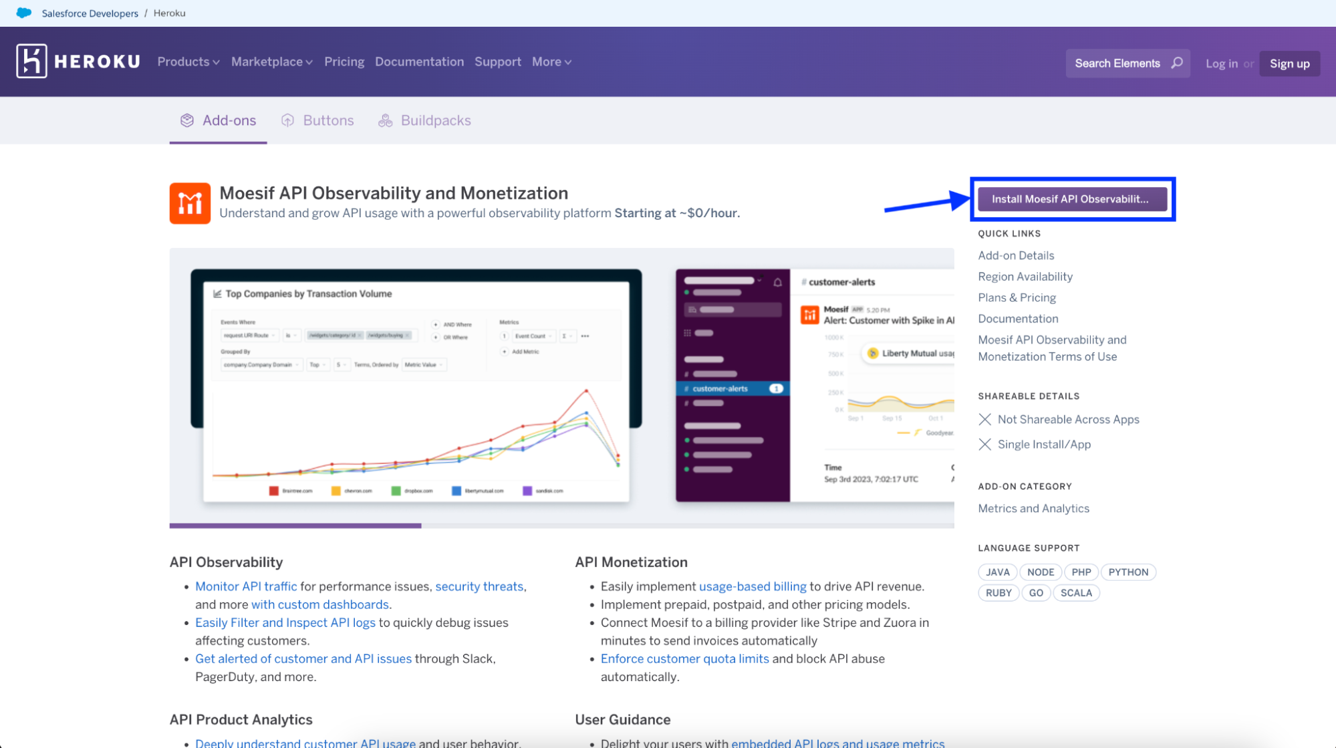Click the Buildpacks section icon

pyautogui.click(x=385, y=120)
